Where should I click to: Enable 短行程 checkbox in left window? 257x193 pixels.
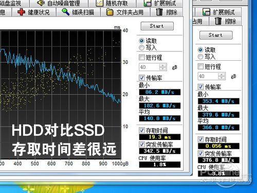pos(142,57)
